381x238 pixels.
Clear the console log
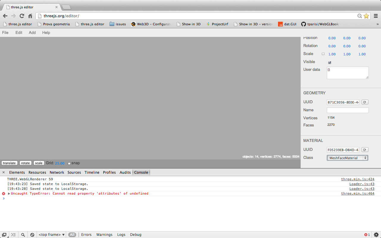[32, 235]
